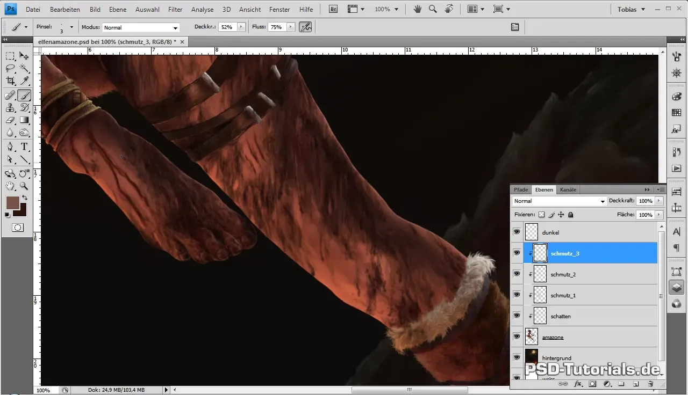
Task: Toggle the airbrush option
Action: click(x=305, y=27)
